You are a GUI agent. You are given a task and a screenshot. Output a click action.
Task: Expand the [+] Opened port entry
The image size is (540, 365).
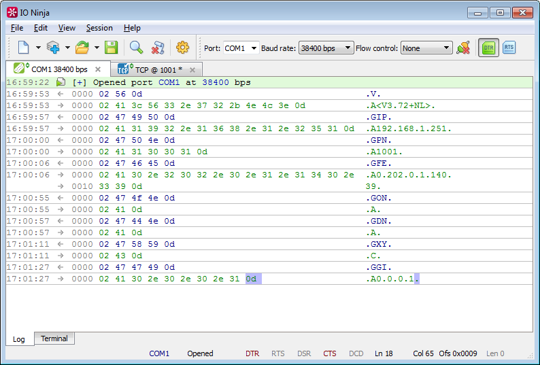click(x=79, y=82)
